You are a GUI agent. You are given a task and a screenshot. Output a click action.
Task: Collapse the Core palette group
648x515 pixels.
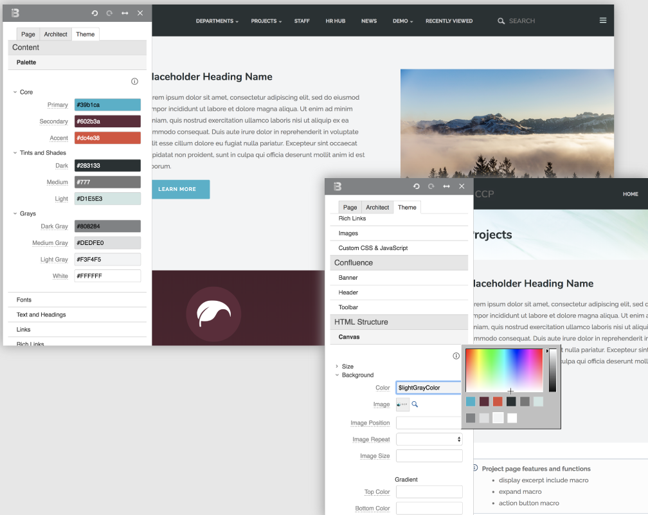click(15, 92)
